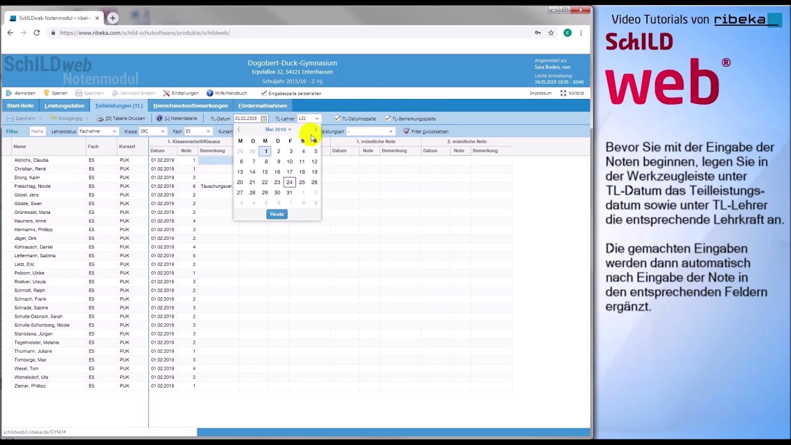This screenshot has width=791, height=445.
Task: Toggle TL-Bemerkungsspalte checkbox
Action: click(387, 119)
